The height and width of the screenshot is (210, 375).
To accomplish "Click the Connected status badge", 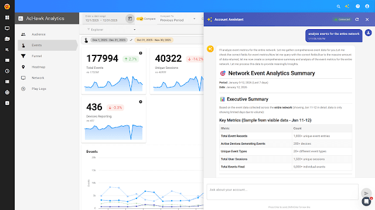I will click(342, 19).
